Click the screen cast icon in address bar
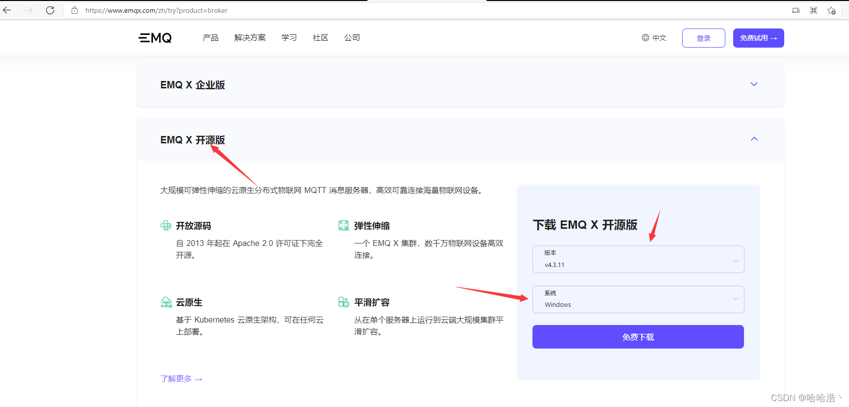849x407 pixels. coord(796,10)
